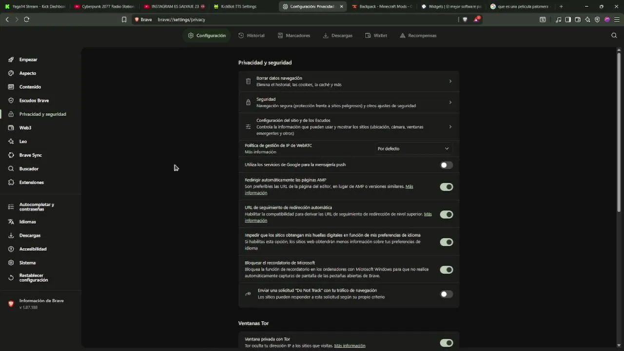The image size is (624, 351).
Task: Toggle language preference fingerprinting protection
Action: click(446, 242)
